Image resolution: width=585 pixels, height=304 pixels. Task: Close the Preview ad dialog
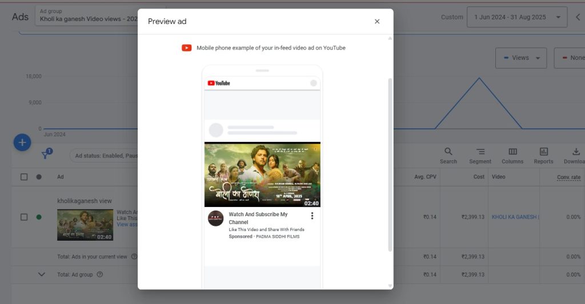(377, 22)
